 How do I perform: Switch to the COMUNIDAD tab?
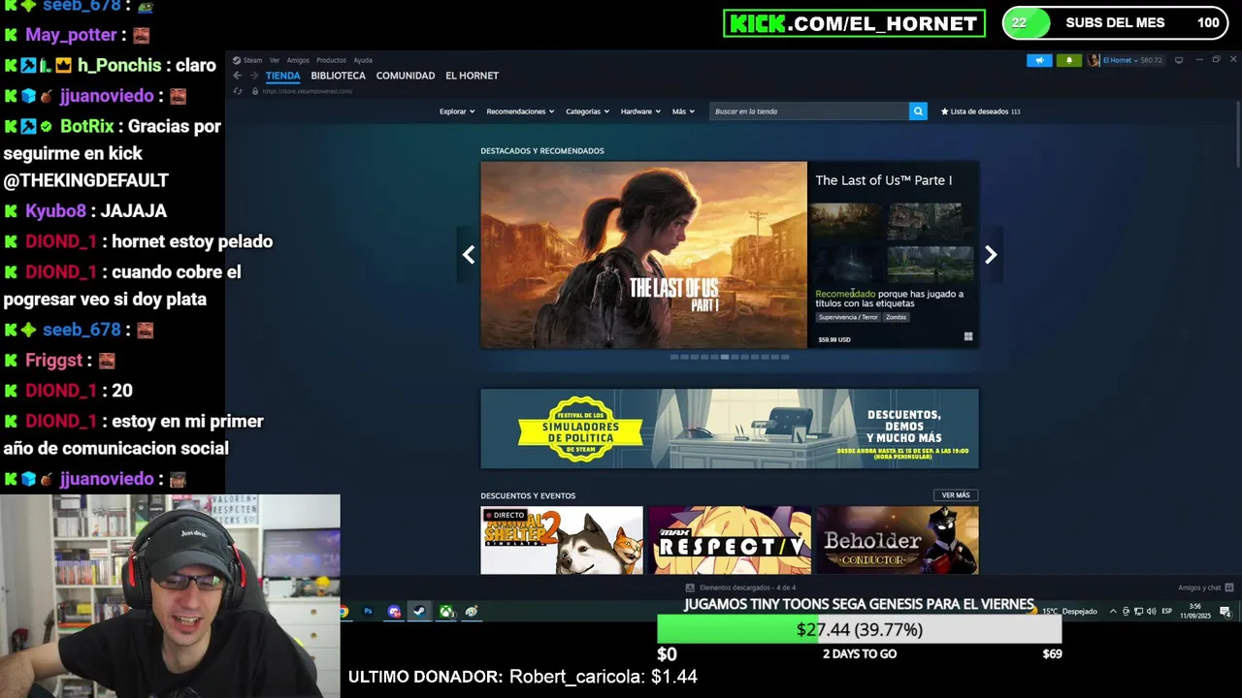click(x=406, y=76)
